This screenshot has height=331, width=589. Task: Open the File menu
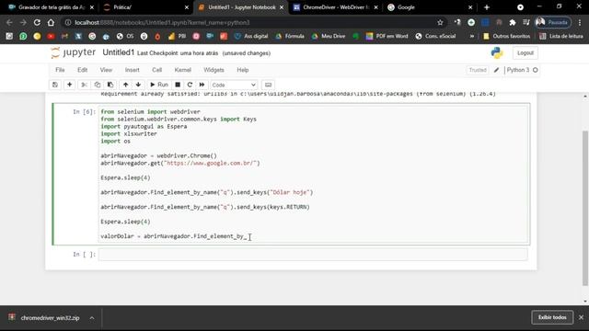[60, 70]
